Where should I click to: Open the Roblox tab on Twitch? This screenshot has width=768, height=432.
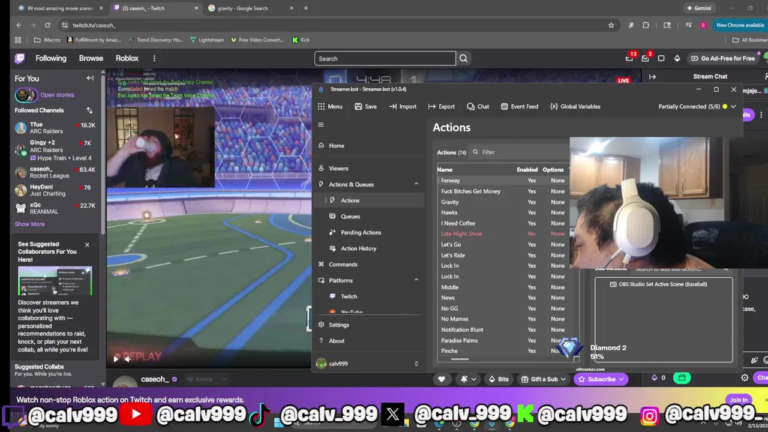click(127, 58)
